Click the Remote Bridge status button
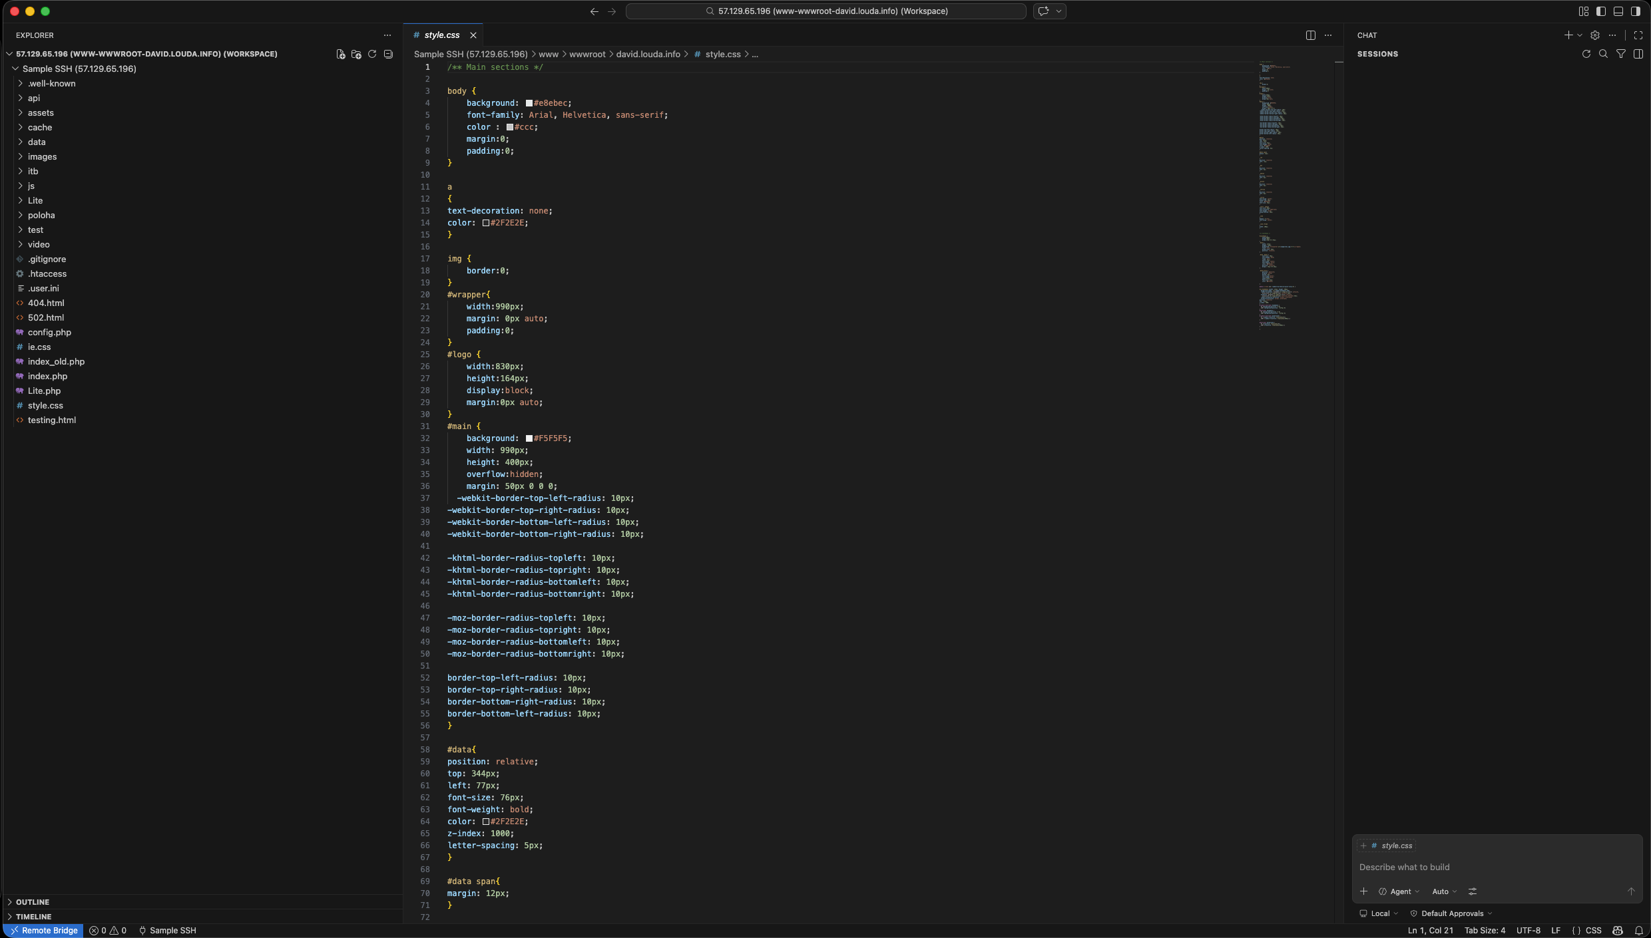The height and width of the screenshot is (938, 1651). 43,931
